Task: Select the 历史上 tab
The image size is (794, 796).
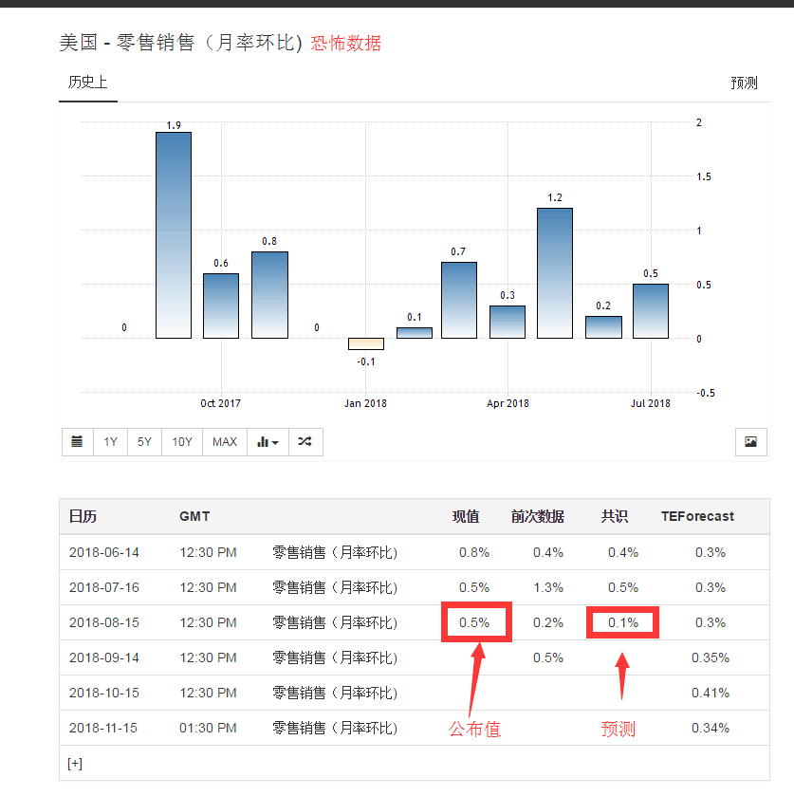Action: click(x=87, y=83)
